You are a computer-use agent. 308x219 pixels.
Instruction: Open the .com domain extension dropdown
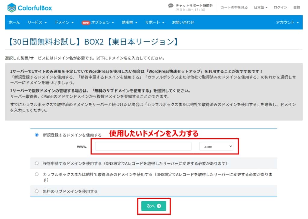216,146
